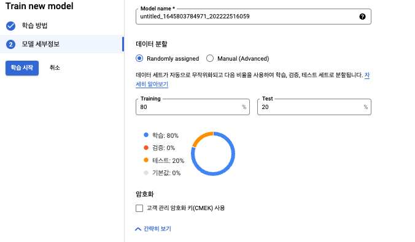
Task: Click the Training percentage input field
Action: (x=193, y=107)
